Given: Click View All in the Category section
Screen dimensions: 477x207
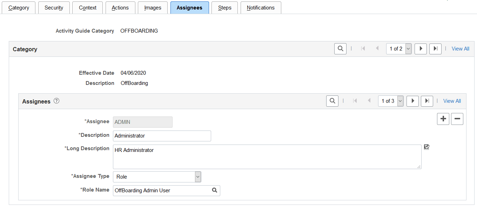Looking at the screenshot, I should tap(460, 48).
